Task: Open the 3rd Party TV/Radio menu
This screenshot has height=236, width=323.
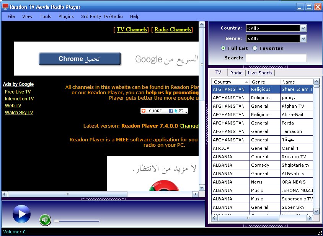Action: pyautogui.click(x=102, y=16)
